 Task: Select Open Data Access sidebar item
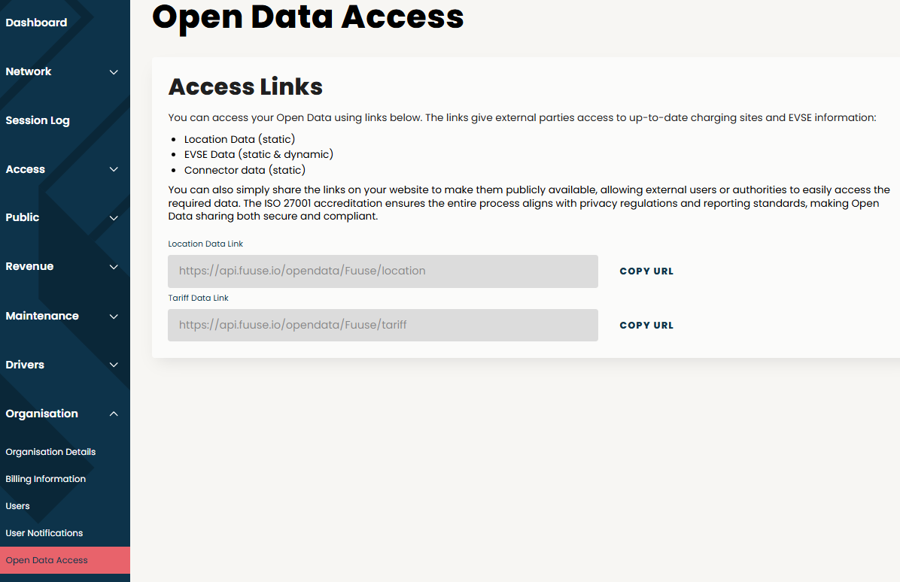tap(65, 560)
